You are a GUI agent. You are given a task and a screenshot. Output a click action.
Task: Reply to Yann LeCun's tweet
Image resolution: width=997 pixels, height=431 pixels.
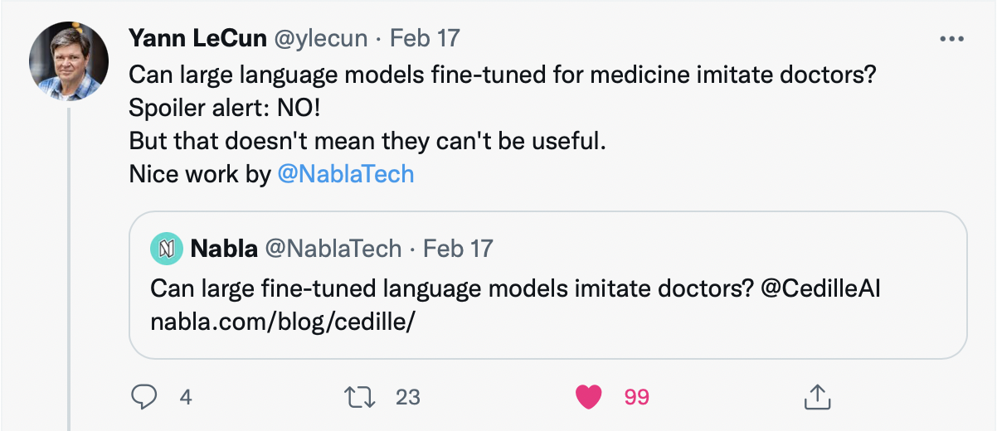143,397
